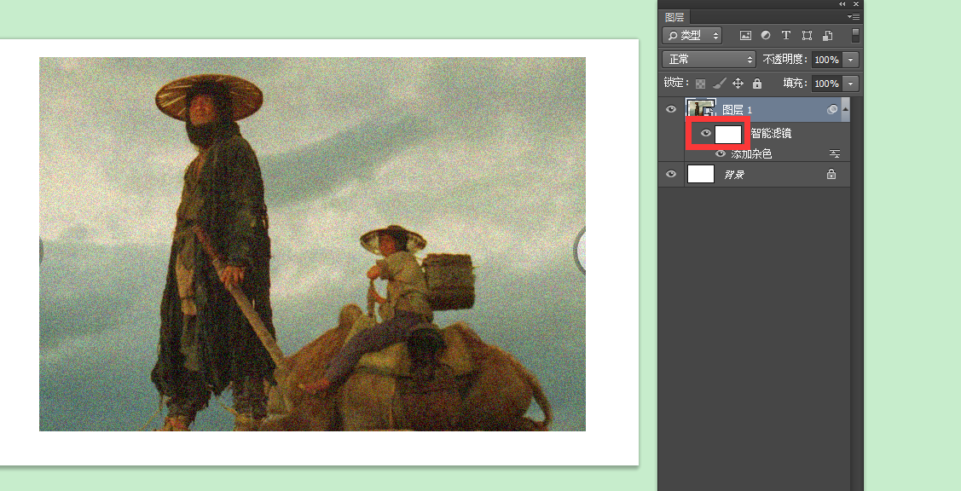961x491 pixels.
Task: Collapse the 图层 1 filter list arrow
Action: (846, 109)
